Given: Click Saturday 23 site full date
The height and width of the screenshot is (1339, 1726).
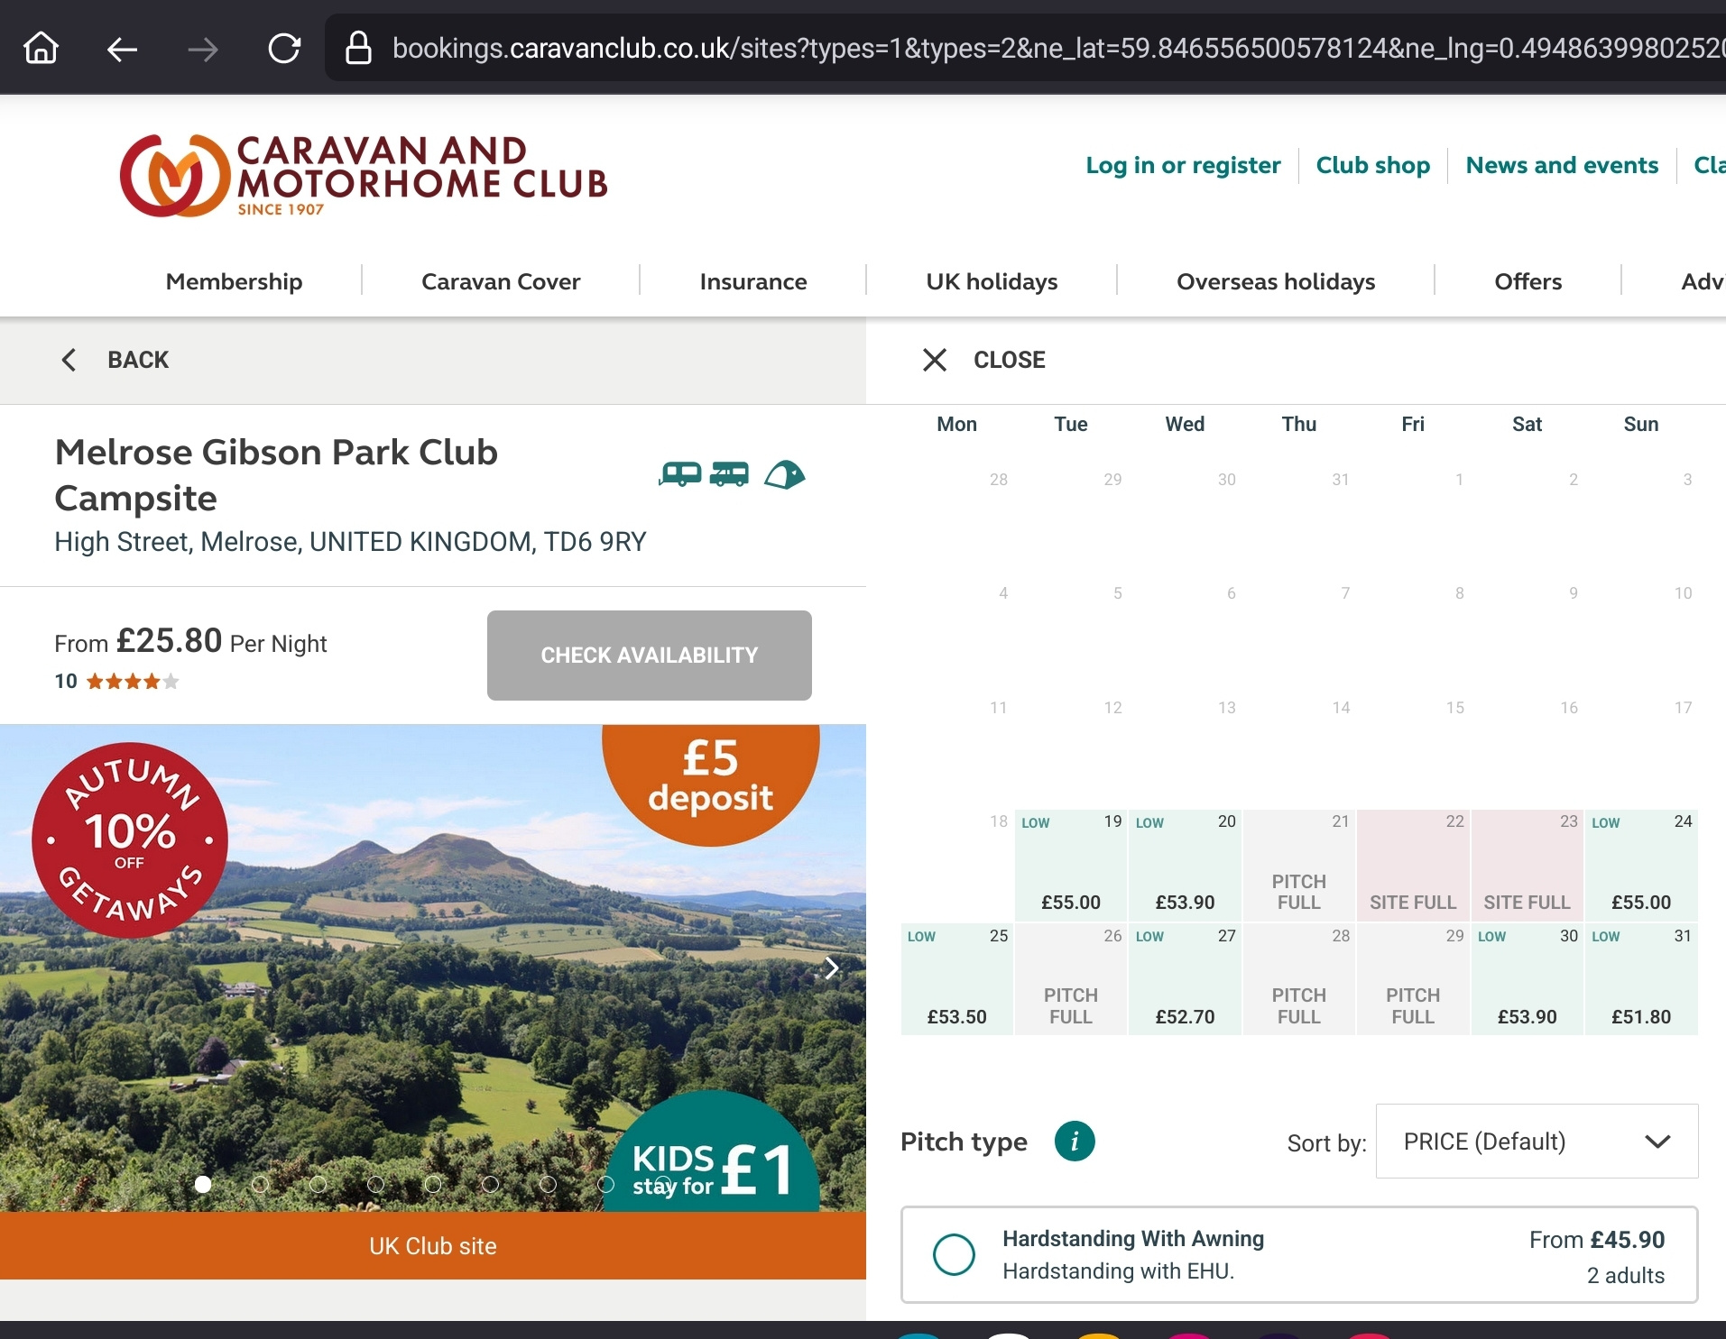Looking at the screenshot, I should click(1528, 865).
